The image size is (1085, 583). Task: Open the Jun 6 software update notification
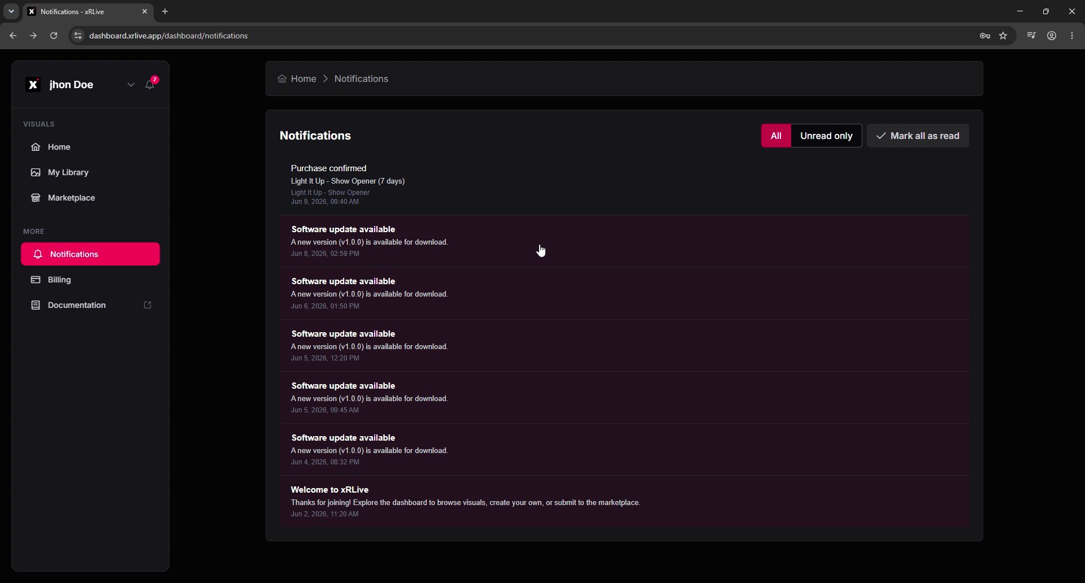pyautogui.click(x=624, y=293)
